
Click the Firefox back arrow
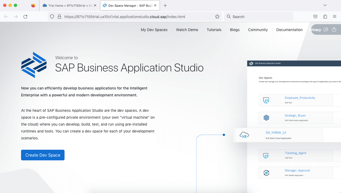click(x=6, y=17)
